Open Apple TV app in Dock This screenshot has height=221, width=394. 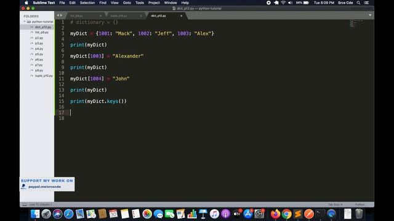[236, 214]
